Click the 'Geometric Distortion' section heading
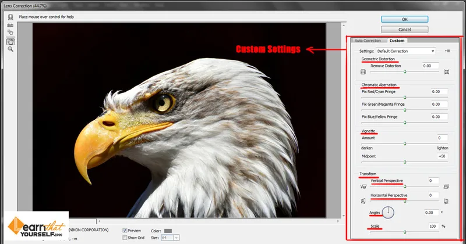This screenshot has height=244, width=466. 378,59
